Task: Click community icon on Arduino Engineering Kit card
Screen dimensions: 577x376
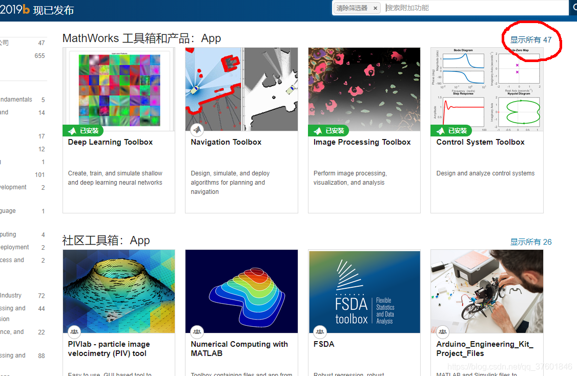Action: click(443, 332)
